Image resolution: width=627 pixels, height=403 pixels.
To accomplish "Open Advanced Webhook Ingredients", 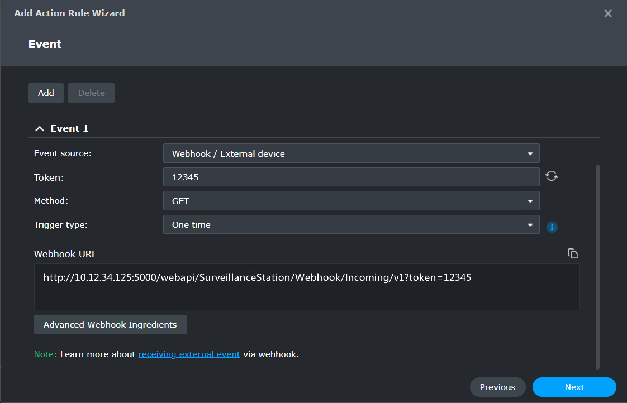I will point(110,324).
